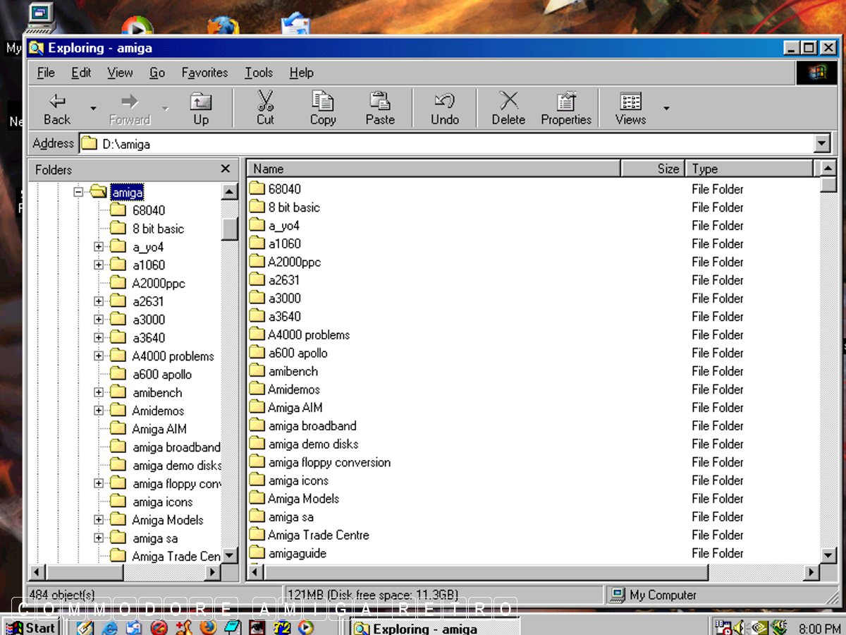Open the Favorites menu
The height and width of the screenshot is (635, 846).
204,73
